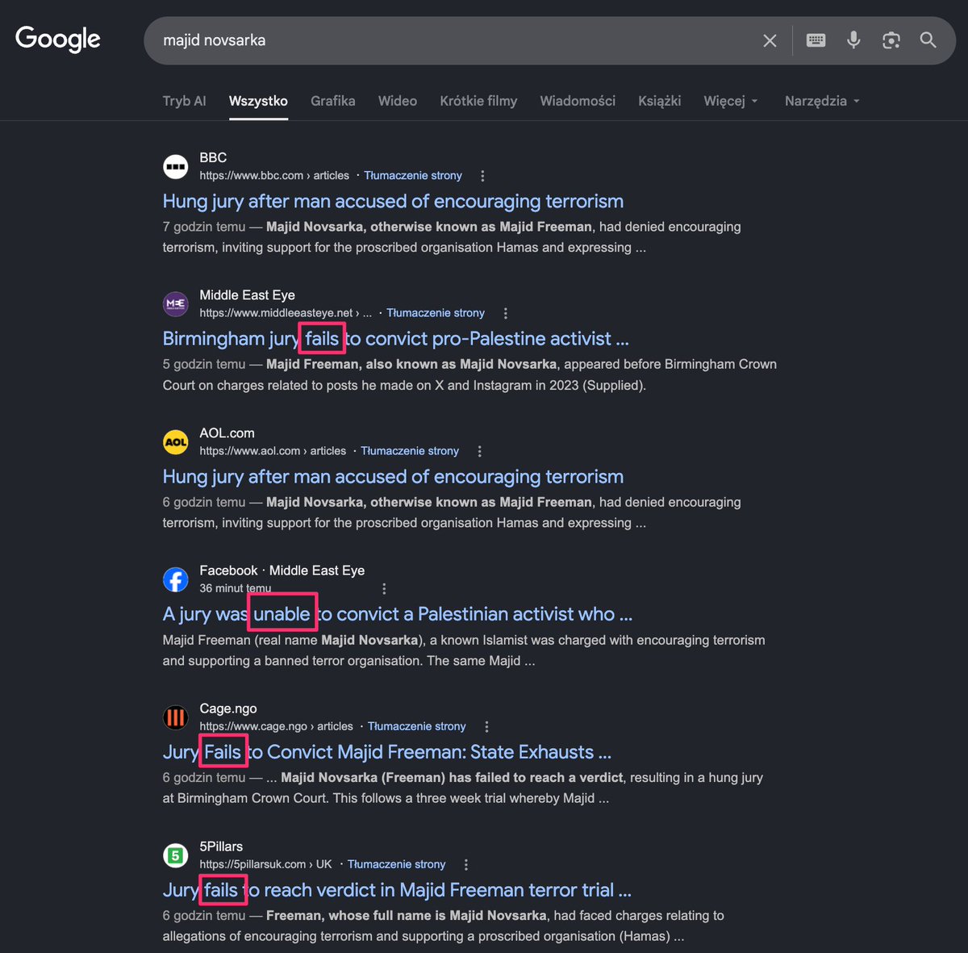Click Facebook · Middle East Eye source name

(x=282, y=570)
